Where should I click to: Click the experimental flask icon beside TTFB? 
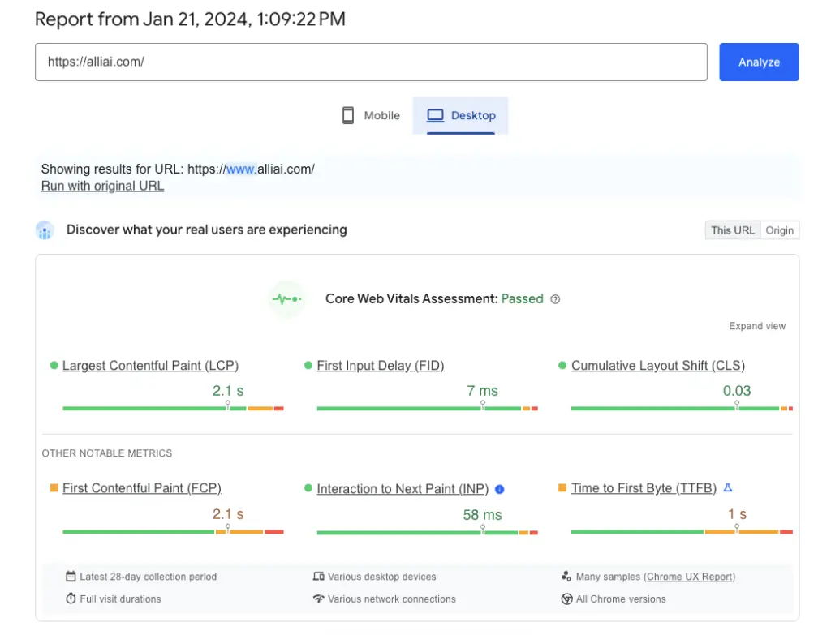(728, 487)
